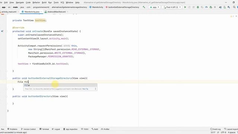Open the Event Log tool window
This screenshot has width=238, height=134.
click(x=215, y=129)
